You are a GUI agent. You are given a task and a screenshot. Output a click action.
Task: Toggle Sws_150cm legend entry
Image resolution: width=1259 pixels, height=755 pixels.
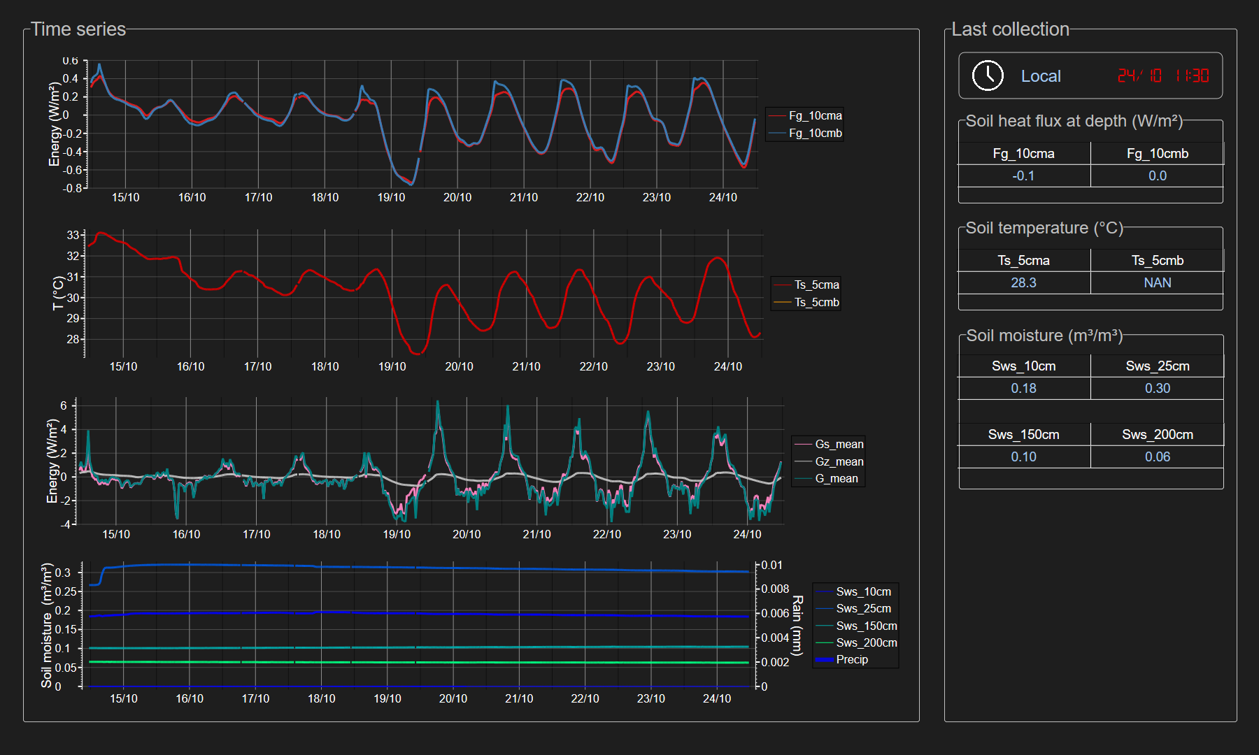866,626
